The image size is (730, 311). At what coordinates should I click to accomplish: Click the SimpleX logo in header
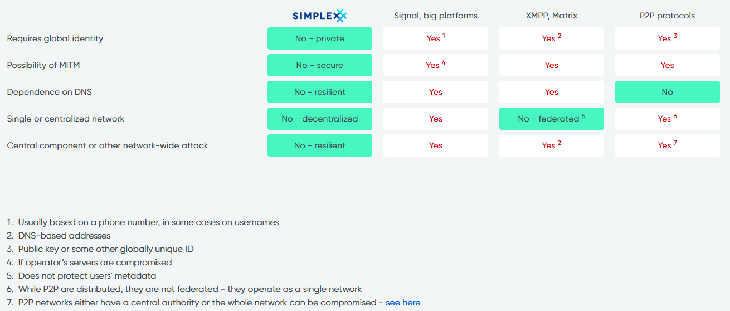319,16
